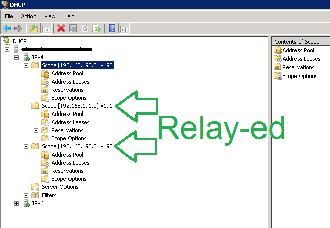Expand Reservations under scope V193
This screenshot has height=228, width=330.
36,171
